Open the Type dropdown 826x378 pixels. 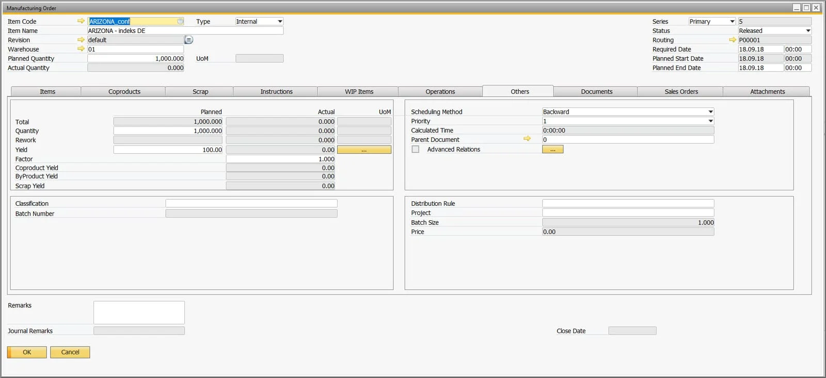coord(259,21)
